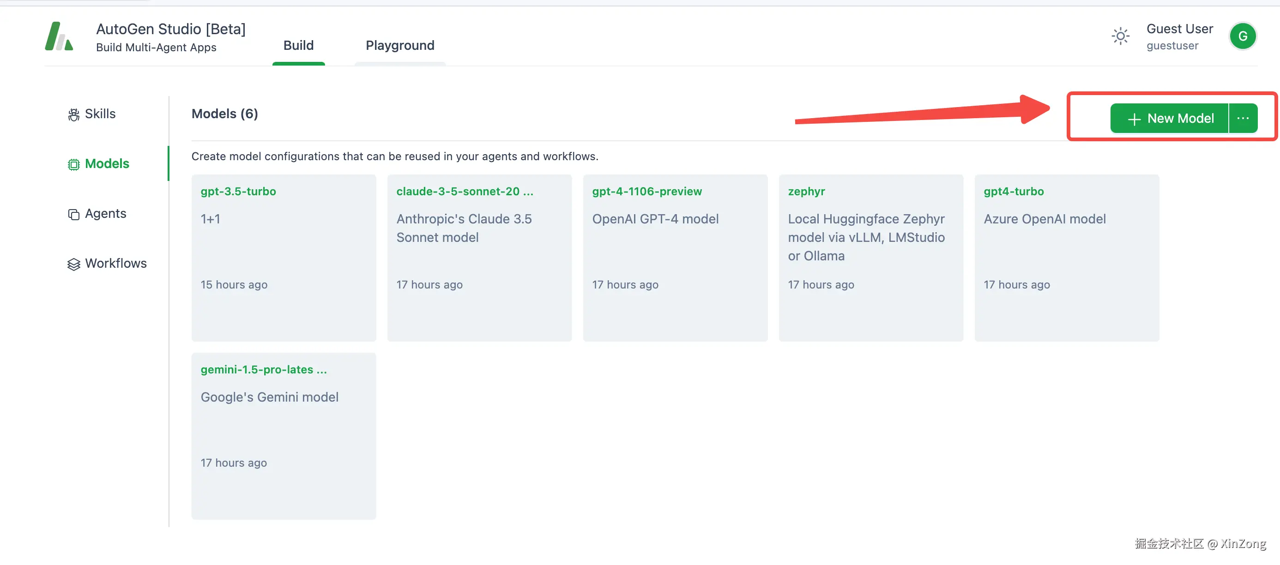
Task: Open the ellipsis dropdown beside New Model
Action: tap(1243, 118)
